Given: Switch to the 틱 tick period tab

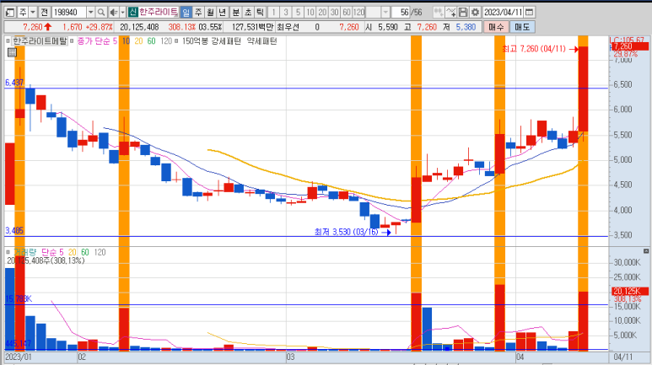Looking at the screenshot, I should tap(260, 12).
